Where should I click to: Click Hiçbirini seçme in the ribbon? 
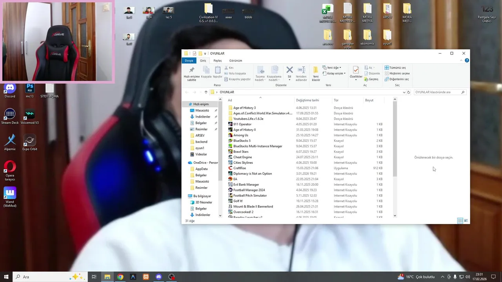click(x=397, y=73)
